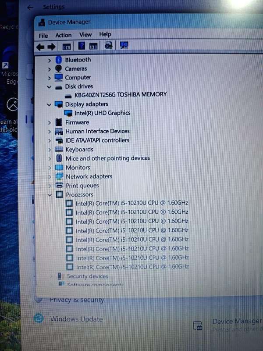Expand the IDE ATA/ATAPI controllers category

(50, 141)
